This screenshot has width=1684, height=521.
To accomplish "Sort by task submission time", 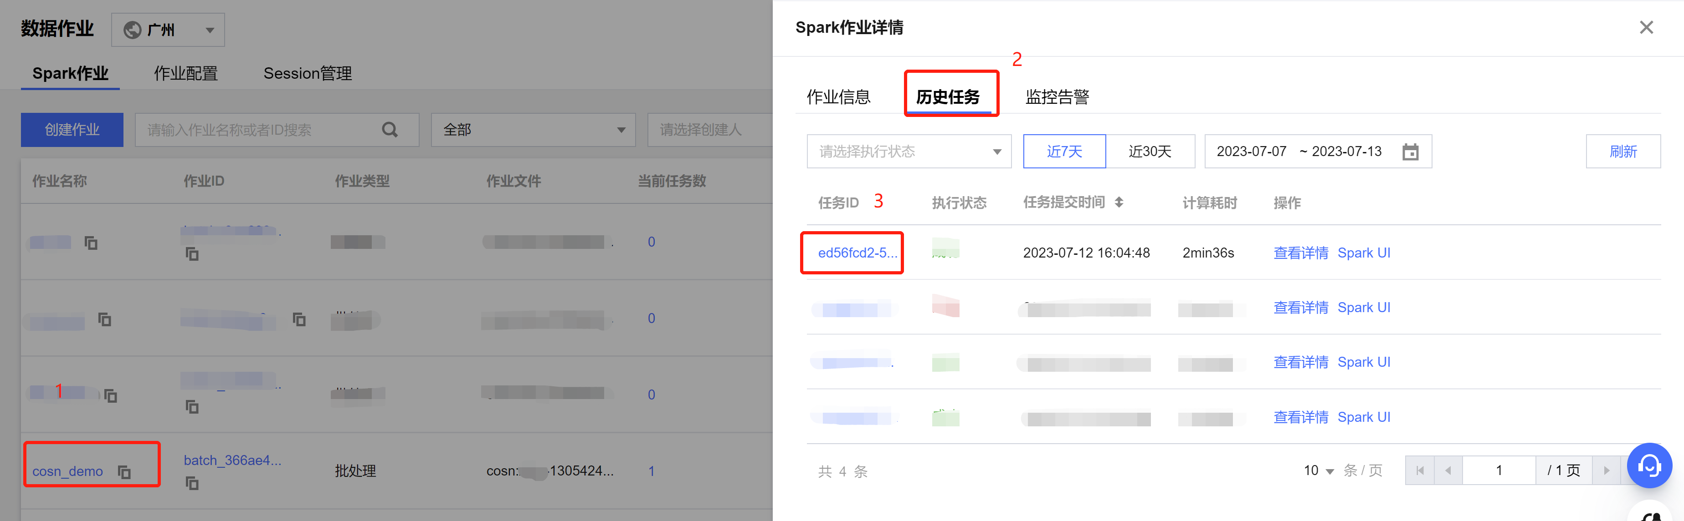I will (1119, 202).
